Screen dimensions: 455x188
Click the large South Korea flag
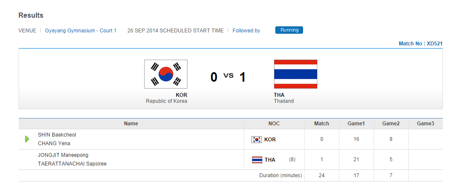(x=165, y=74)
